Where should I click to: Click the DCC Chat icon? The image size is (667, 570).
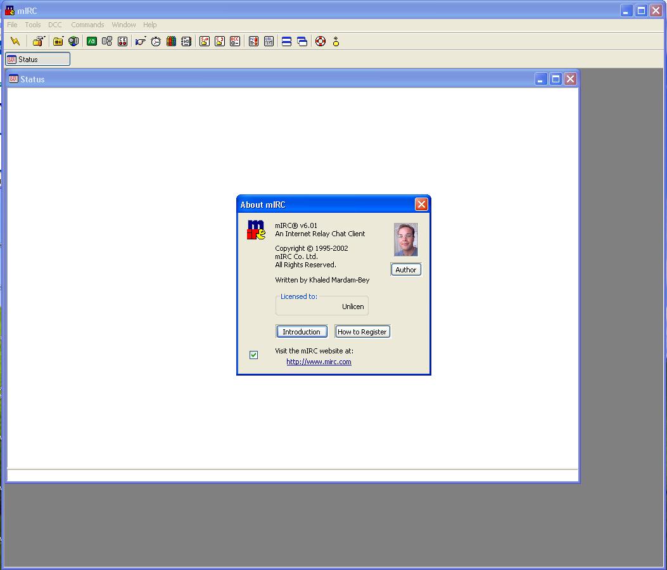(x=220, y=41)
